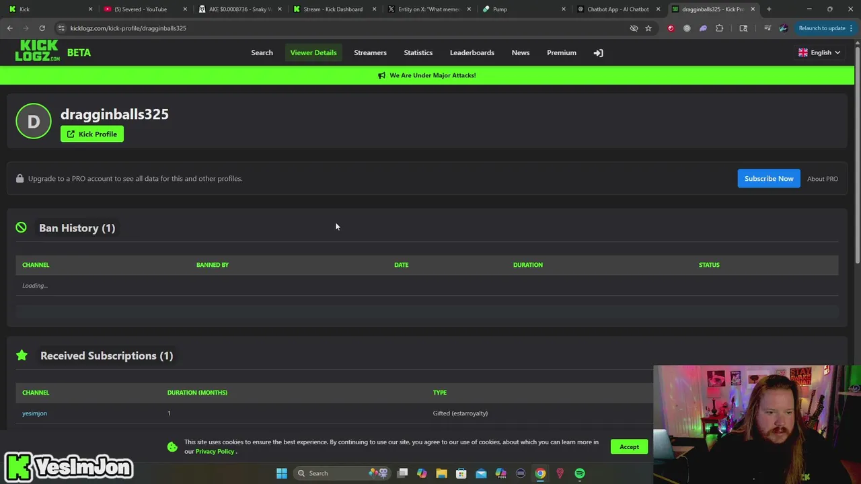Click the cookie icon in the consent bar

coord(172,446)
